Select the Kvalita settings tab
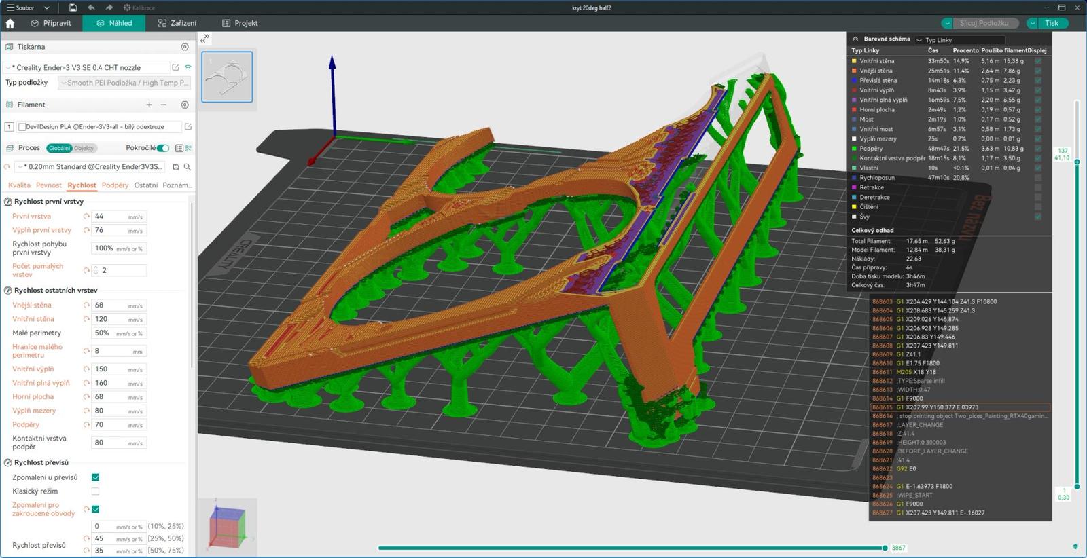 coord(19,185)
